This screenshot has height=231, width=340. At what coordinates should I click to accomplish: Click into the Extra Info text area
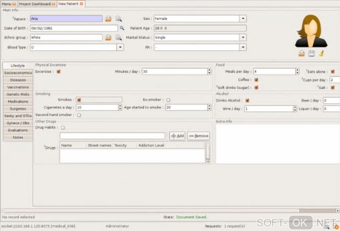pyautogui.click(x=278, y=144)
